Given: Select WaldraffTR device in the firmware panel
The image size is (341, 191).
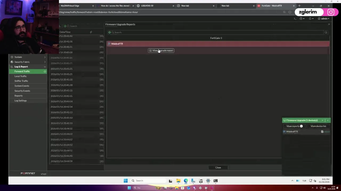Looking at the screenshot, I should tap(292, 132).
